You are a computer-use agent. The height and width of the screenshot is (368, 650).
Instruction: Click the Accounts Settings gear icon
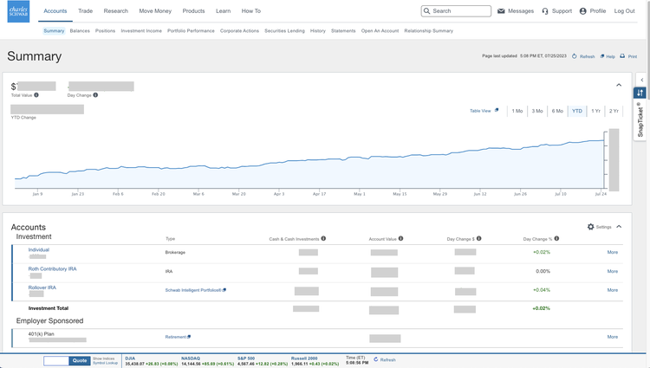tap(591, 227)
